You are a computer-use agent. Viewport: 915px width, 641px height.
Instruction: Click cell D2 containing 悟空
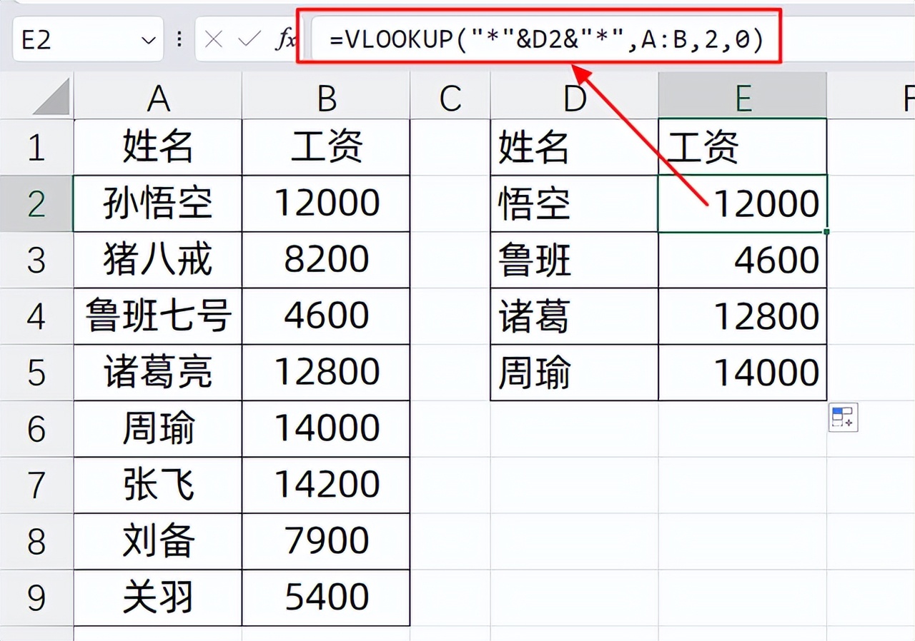(x=575, y=203)
